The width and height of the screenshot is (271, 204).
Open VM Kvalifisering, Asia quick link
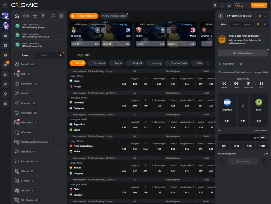coord(40,45)
